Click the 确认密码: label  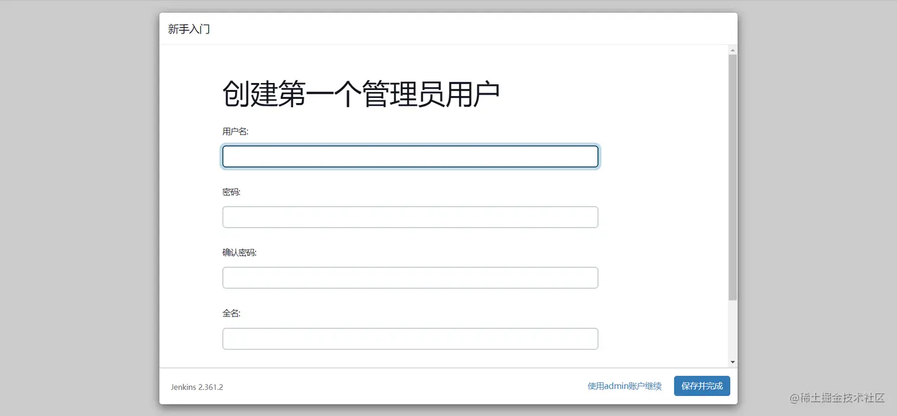coord(240,252)
